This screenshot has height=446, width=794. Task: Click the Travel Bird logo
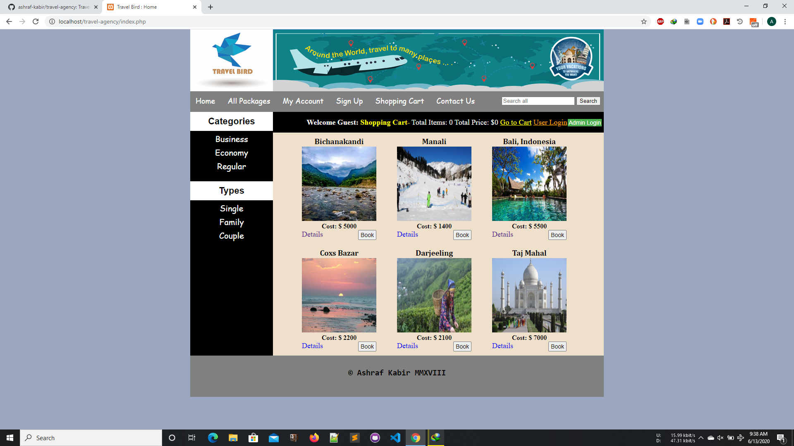coord(232,56)
